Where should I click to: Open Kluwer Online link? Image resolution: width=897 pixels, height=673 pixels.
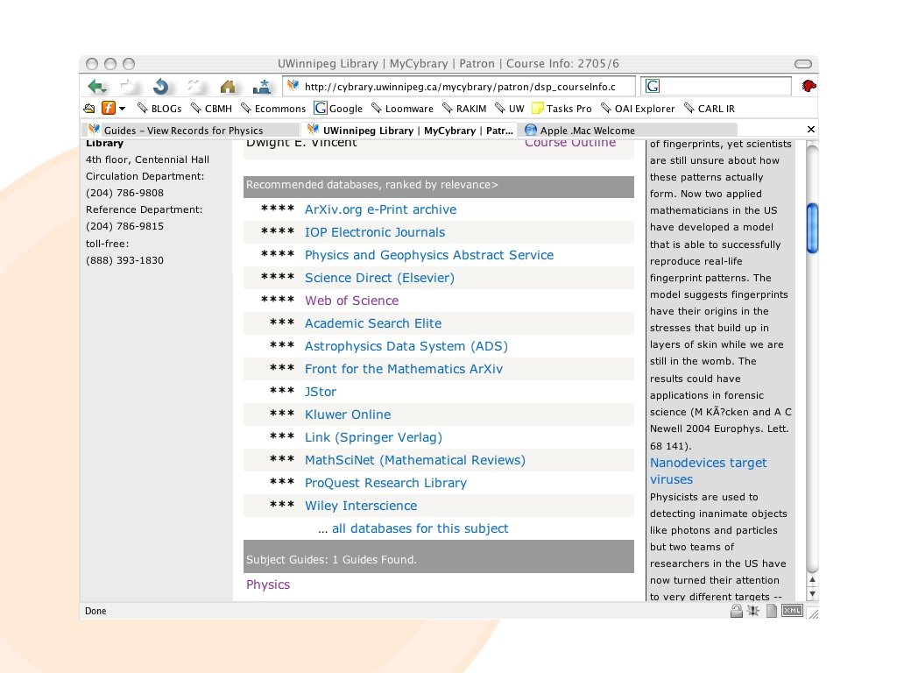[348, 414]
